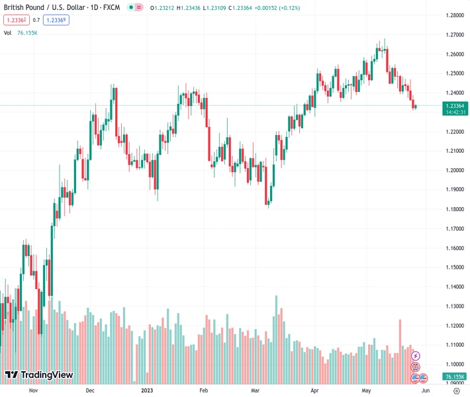470x397 pixels.
Task: Select the Vol indicator legend label
Action: coord(7,32)
